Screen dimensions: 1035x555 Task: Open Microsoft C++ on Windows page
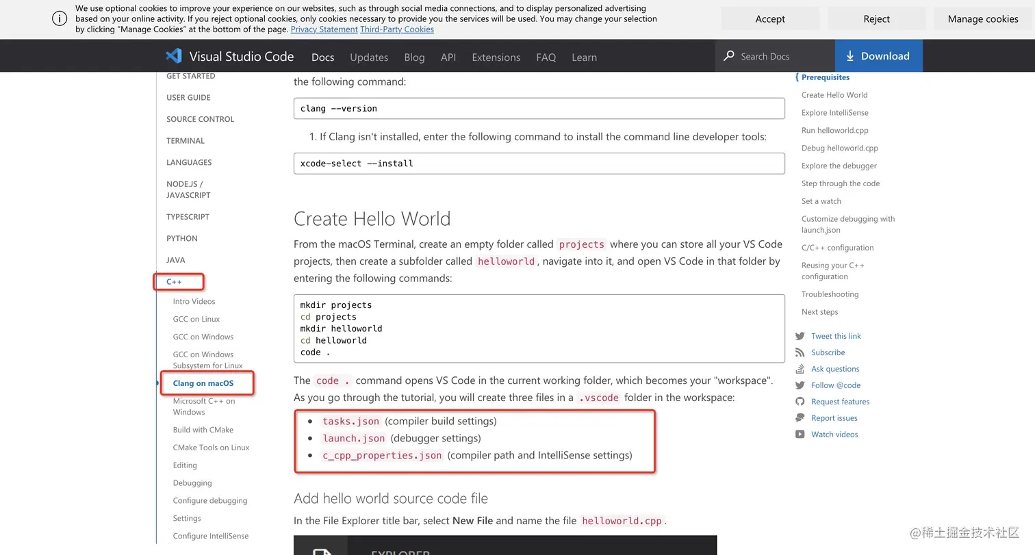[x=204, y=406]
